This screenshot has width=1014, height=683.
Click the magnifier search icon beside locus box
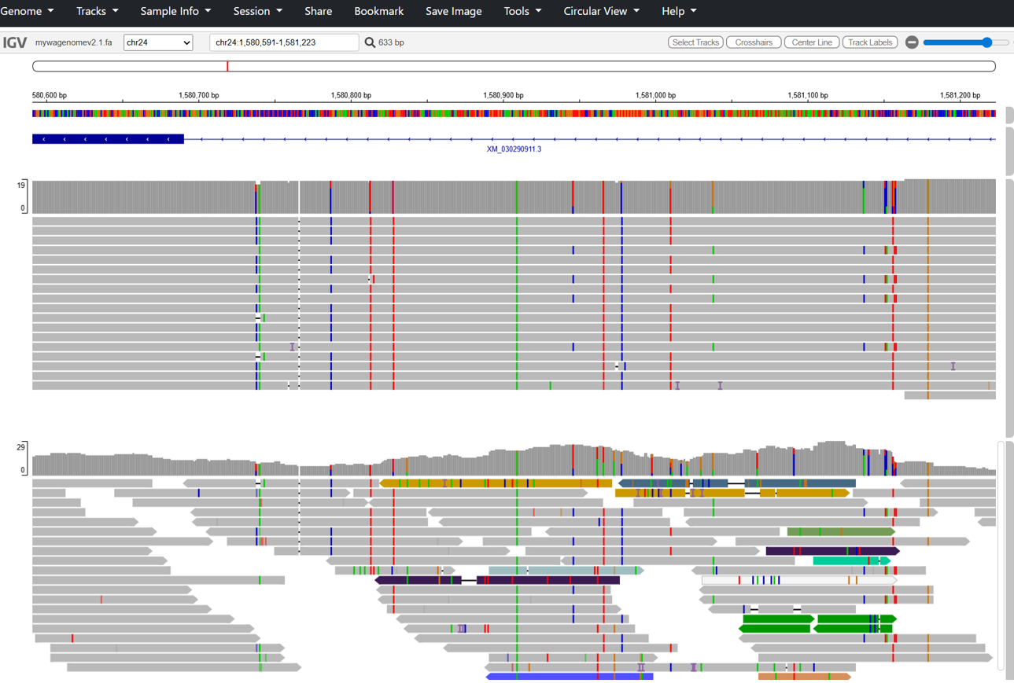[x=370, y=42]
